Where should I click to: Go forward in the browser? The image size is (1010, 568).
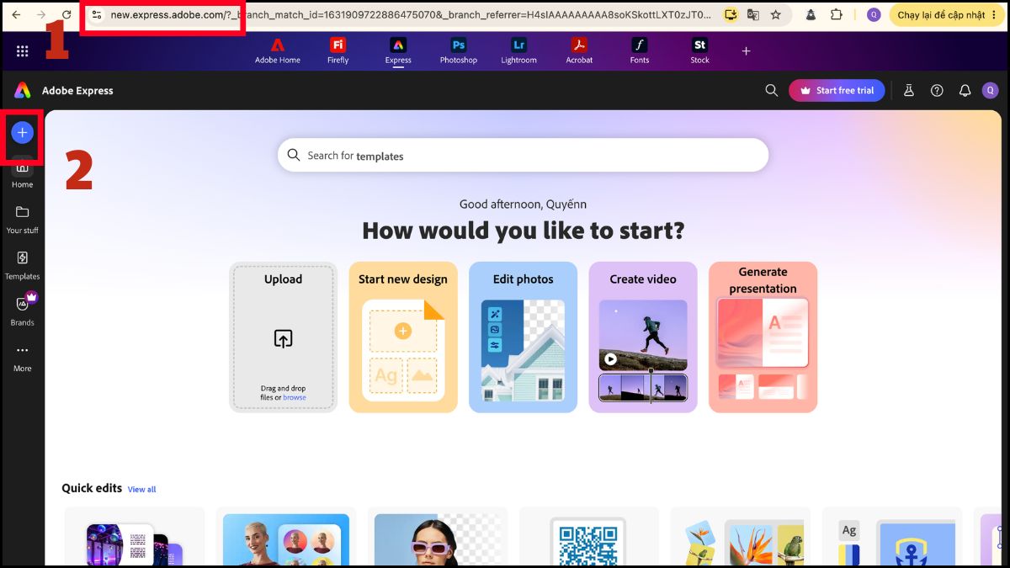[x=41, y=15]
